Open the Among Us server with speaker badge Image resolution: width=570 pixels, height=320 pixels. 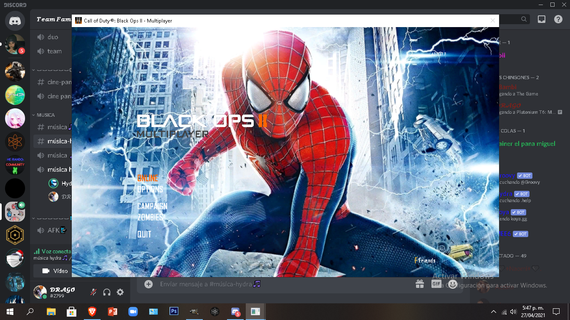15,212
